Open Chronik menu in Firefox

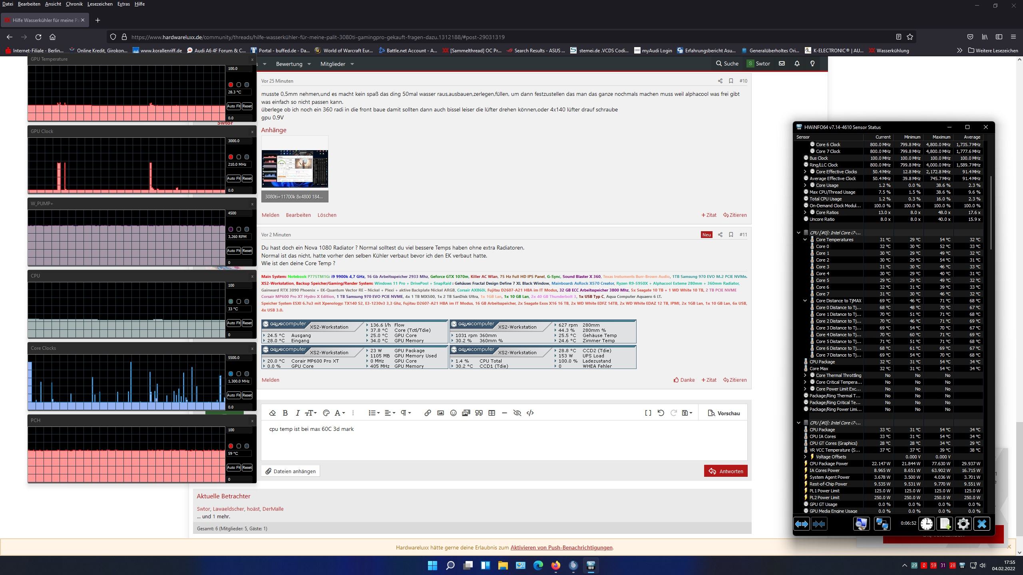[74, 4]
